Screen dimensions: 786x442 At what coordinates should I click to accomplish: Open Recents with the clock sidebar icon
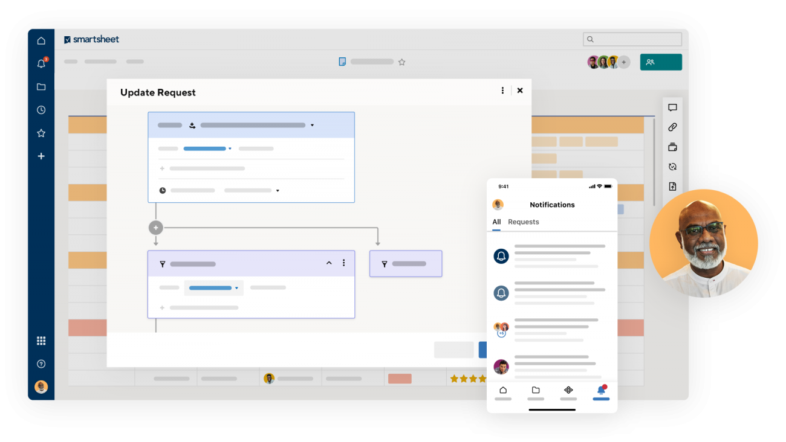(41, 110)
